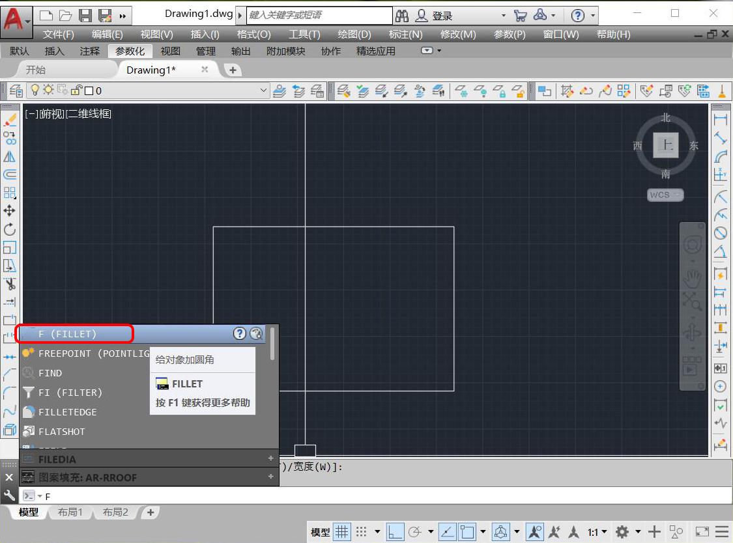
Task: Open the 1:1 annotation scale dropdown
Action: [597, 532]
